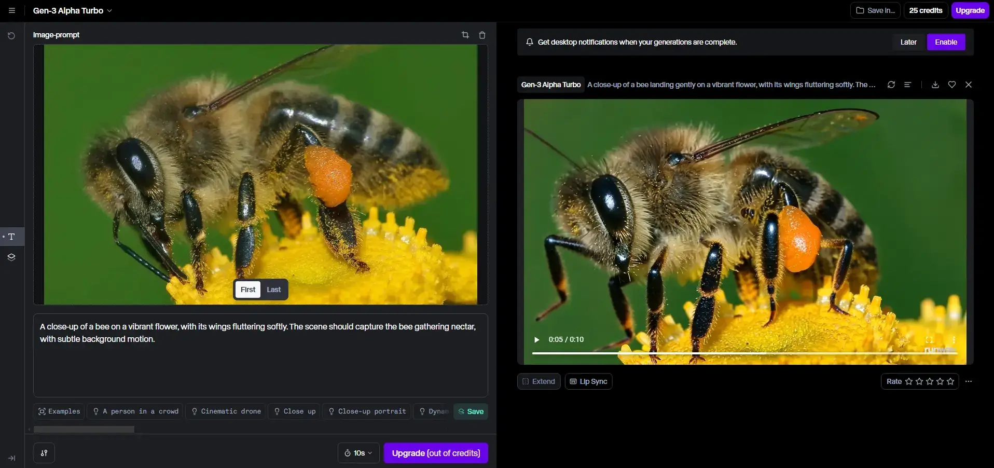Download the generated video
The height and width of the screenshot is (468, 994).
click(x=935, y=85)
